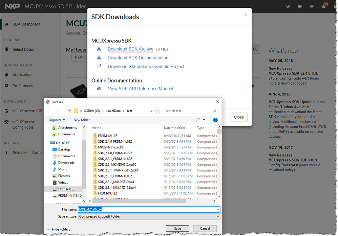This screenshot has height=236, width=338.
Task: Open Preferences in sidebar
Action: 23,86
